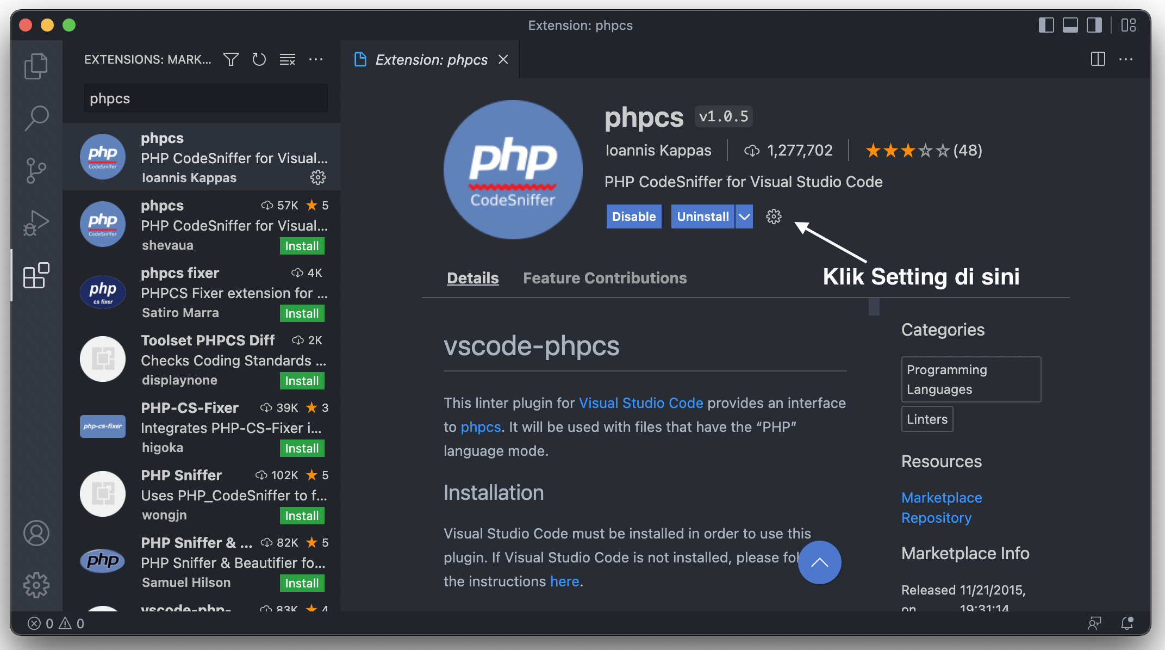Click errors and warnings count in status bar

click(57, 623)
